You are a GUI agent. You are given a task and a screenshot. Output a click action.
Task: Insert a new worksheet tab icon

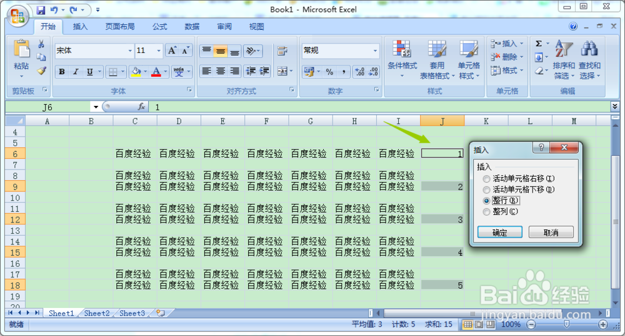161,313
